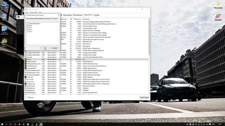
Task: Confirm affinity with OK button
Action: (x=45, y=48)
